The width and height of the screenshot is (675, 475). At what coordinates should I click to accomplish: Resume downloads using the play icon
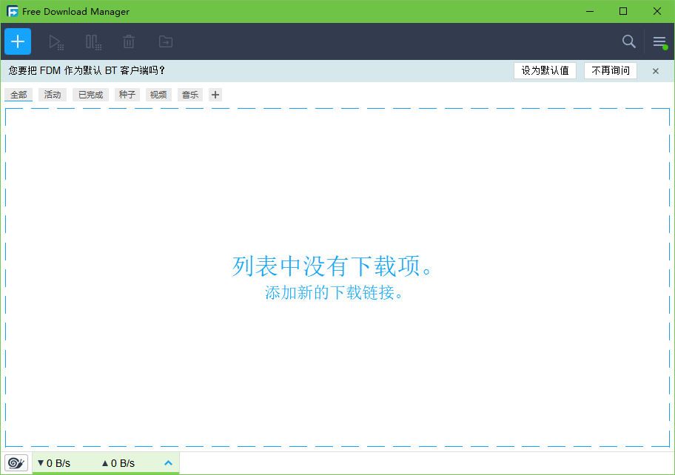click(56, 41)
